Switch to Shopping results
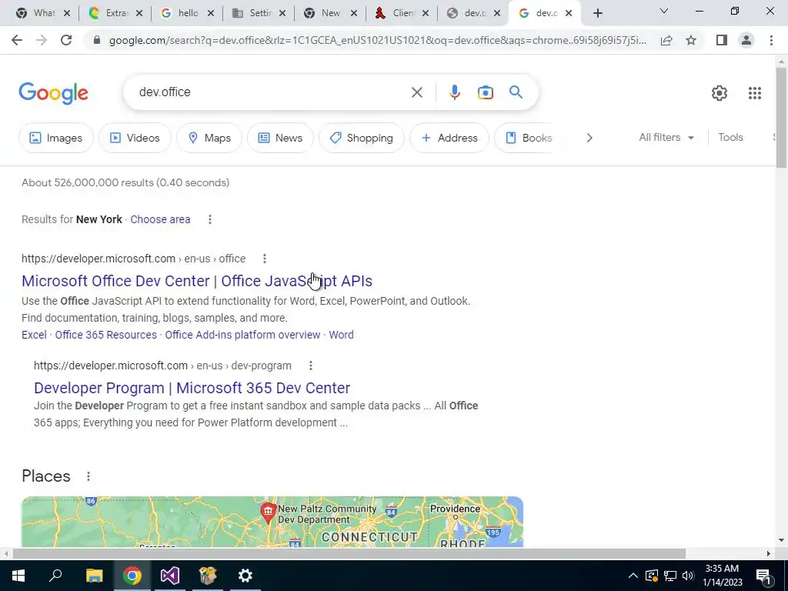This screenshot has width=788, height=591. pyautogui.click(x=362, y=138)
